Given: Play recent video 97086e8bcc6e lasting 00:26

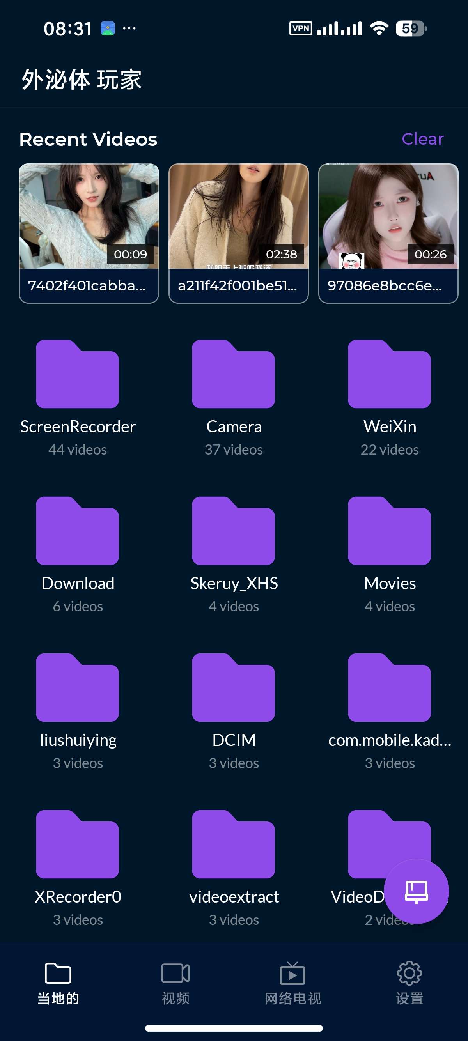Looking at the screenshot, I should 388,233.
